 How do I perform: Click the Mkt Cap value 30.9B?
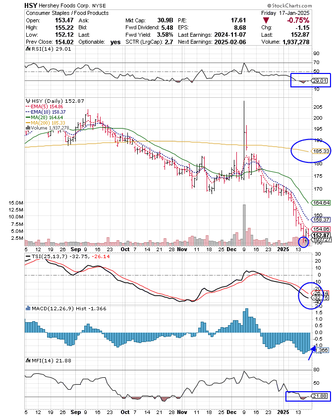165,20
